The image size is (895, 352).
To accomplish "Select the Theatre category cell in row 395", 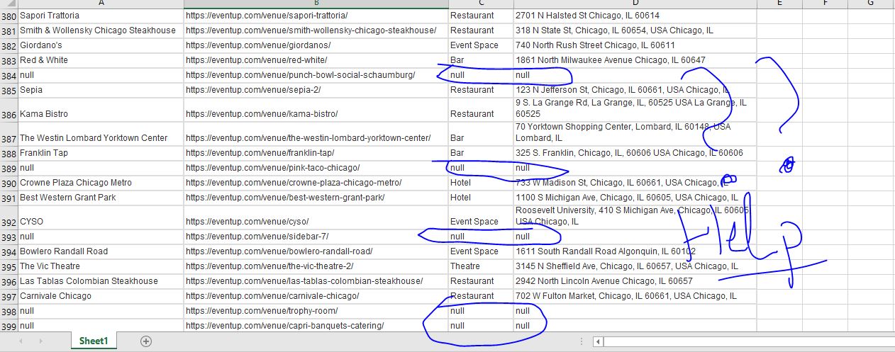I will tap(480, 266).
